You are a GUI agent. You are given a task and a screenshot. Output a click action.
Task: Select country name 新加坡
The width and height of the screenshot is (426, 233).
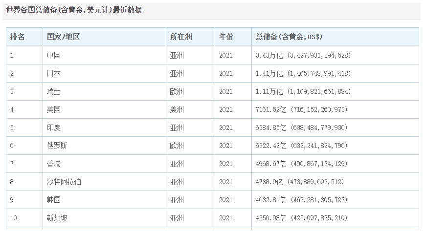click(x=57, y=218)
